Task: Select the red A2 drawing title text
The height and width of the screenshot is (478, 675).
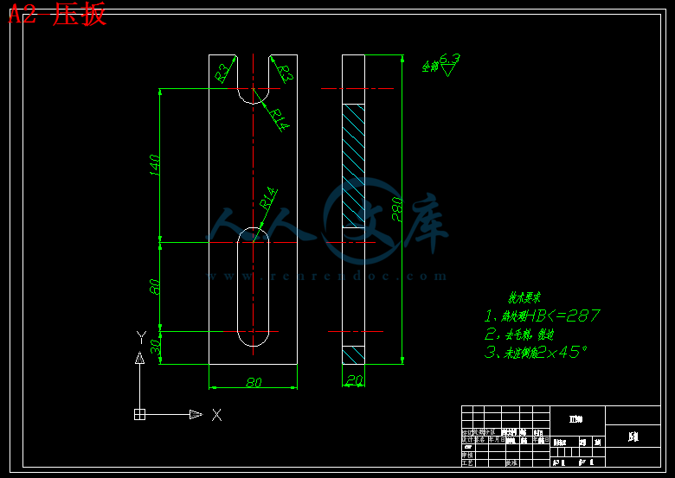Action: tap(57, 15)
